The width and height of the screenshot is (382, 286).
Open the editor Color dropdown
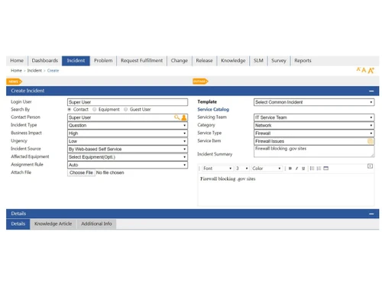point(267,169)
